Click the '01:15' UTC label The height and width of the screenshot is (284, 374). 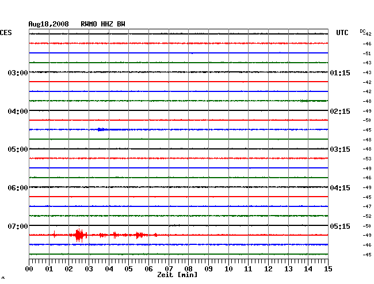pos(340,72)
